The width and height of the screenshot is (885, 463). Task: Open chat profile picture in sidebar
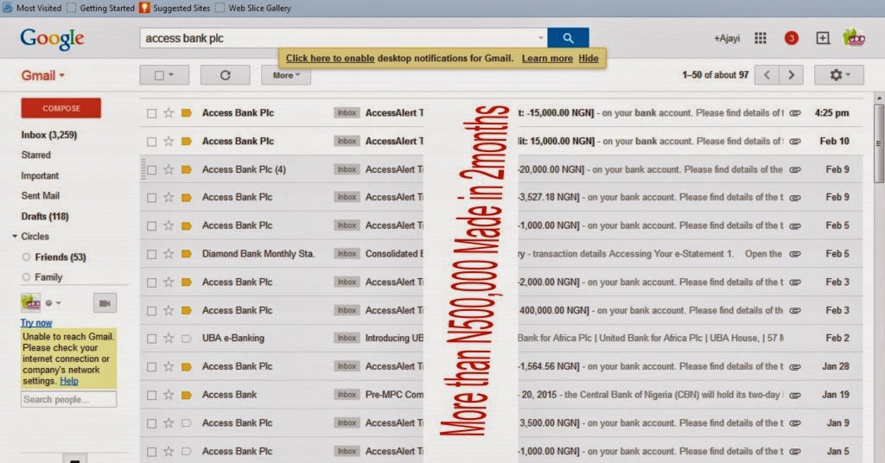30,303
